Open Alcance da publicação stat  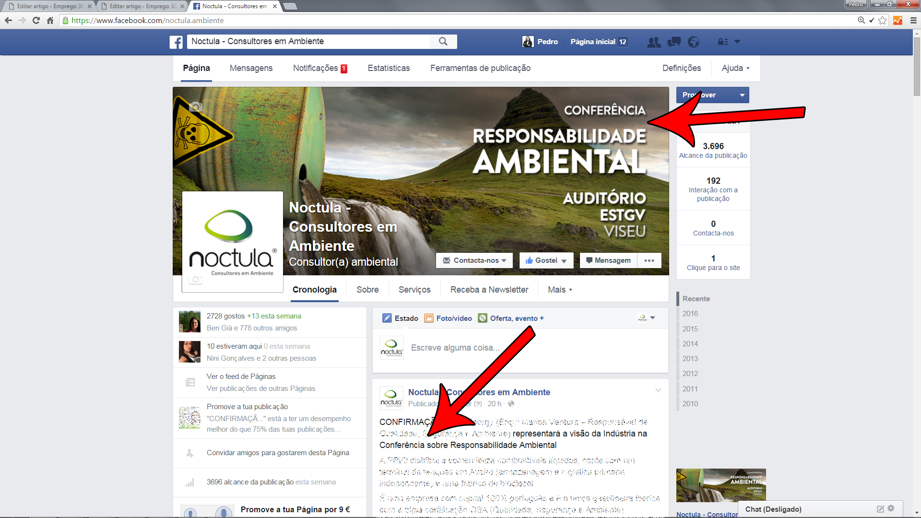pyautogui.click(x=713, y=150)
